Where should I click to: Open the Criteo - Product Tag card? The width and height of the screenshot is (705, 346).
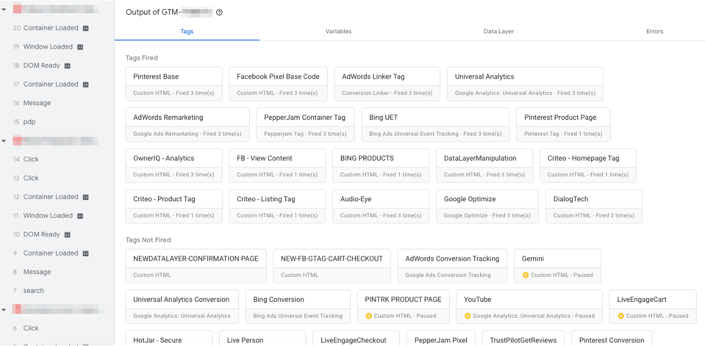coord(174,206)
